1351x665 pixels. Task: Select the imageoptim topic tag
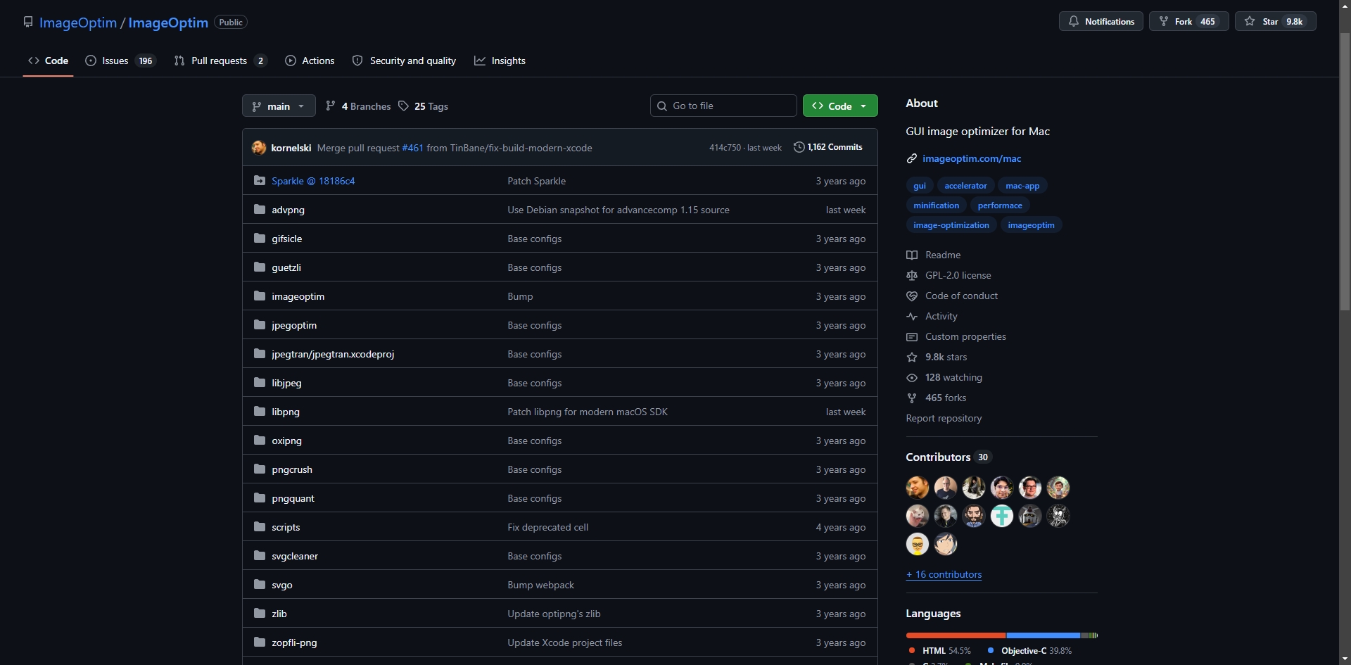[x=1031, y=225]
